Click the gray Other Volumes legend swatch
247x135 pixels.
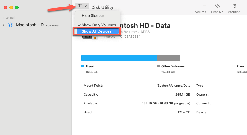coord(158,66)
